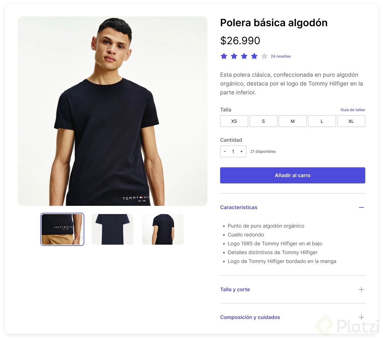Image resolution: width=383 pixels, height=340 pixels.
Task: View the back-view thumbnail image
Action: 163,229
